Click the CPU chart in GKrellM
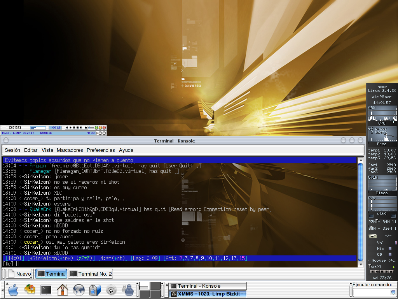The height and width of the screenshot is (299, 398). tap(382, 114)
